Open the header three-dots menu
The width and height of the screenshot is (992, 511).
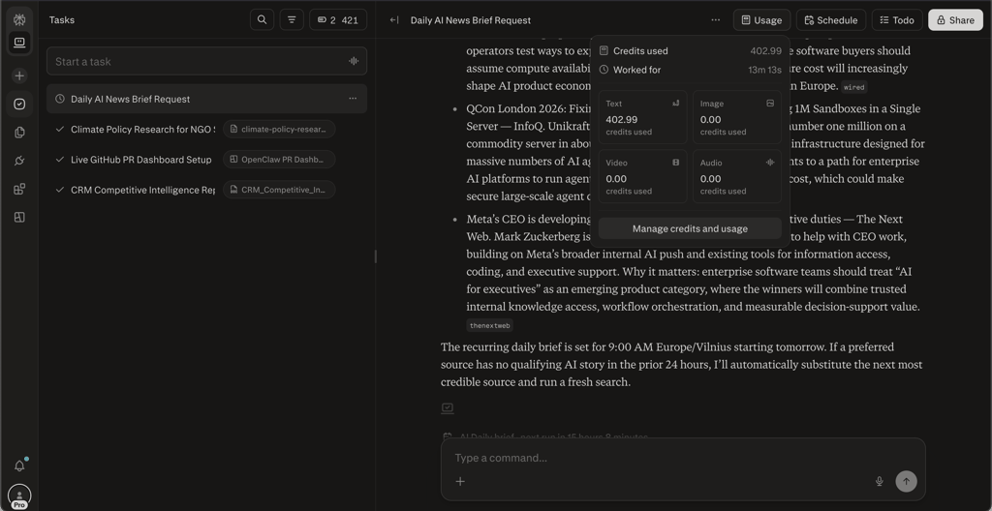tap(716, 19)
